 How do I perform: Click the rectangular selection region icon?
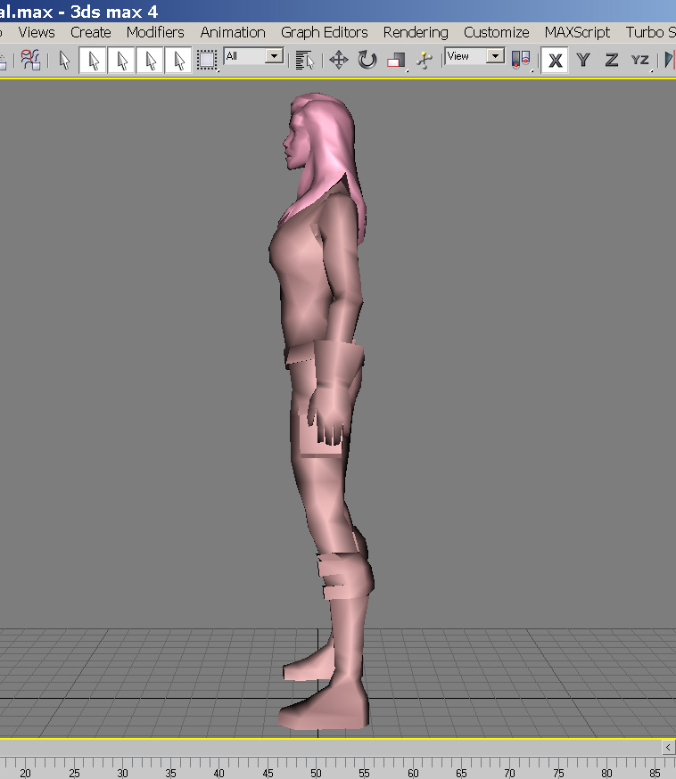coord(207,60)
